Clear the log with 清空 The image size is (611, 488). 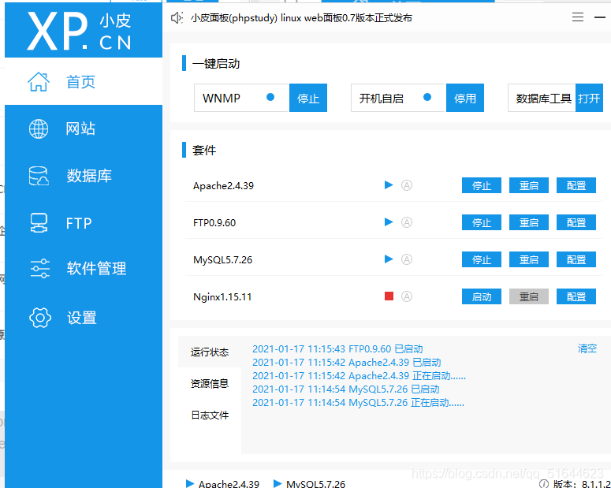(x=587, y=348)
